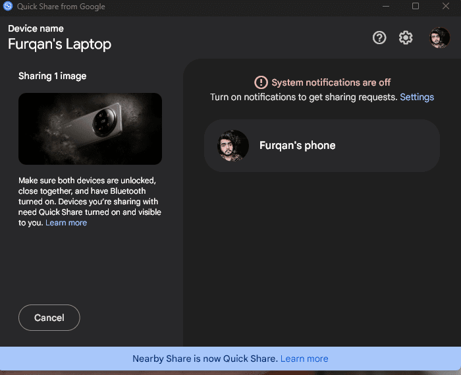Click the notifications warning exclamation icon
This screenshot has height=375, width=461.
pos(261,82)
